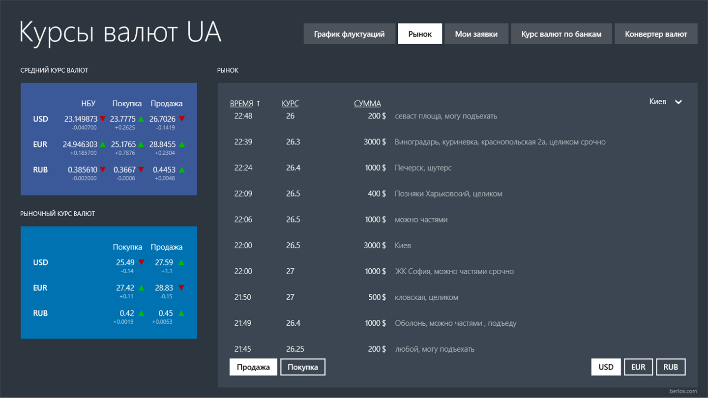The width and height of the screenshot is (708, 398).
Task: Click green arrow beside RUB Продажа 0.4453
Action: tap(182, 170)
